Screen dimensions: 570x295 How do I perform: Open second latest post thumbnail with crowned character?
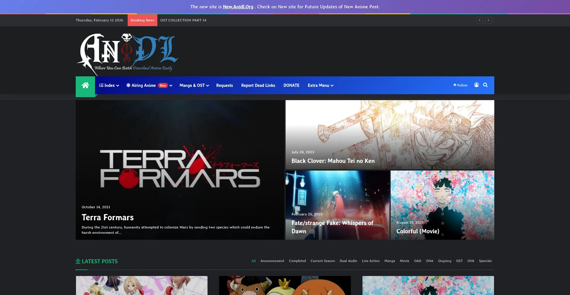285,285
